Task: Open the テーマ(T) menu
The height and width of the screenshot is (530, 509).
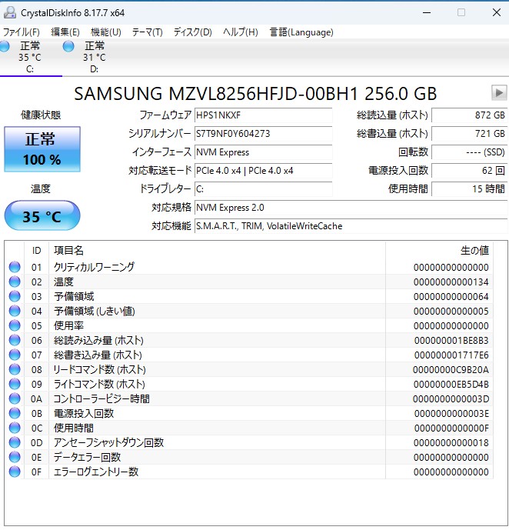Action: pos(147,32)
